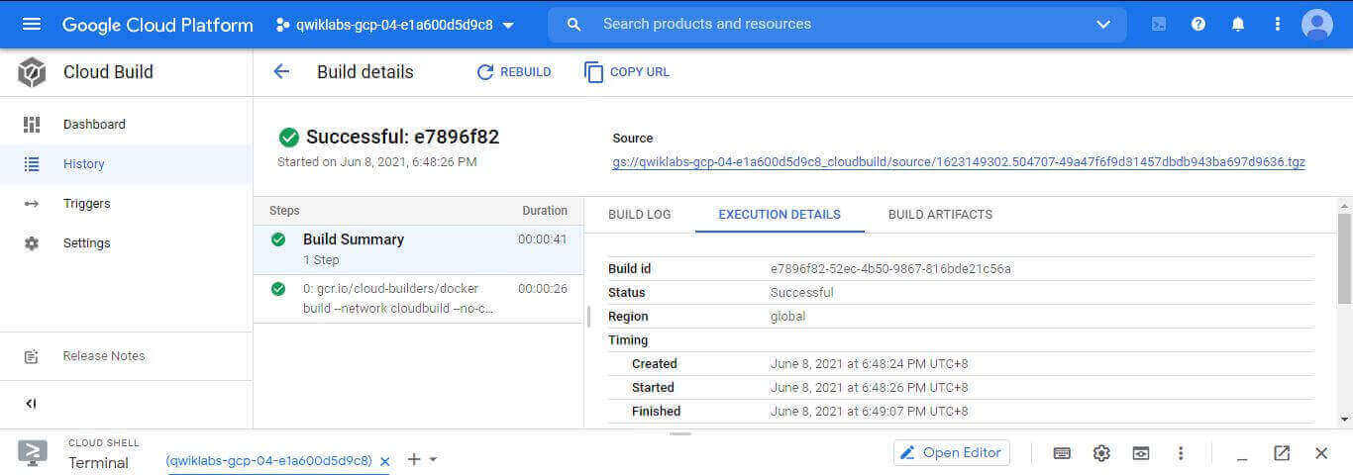
Task: Switch to the BUILD ARTIFACTS tab
Action: [940, 215]
